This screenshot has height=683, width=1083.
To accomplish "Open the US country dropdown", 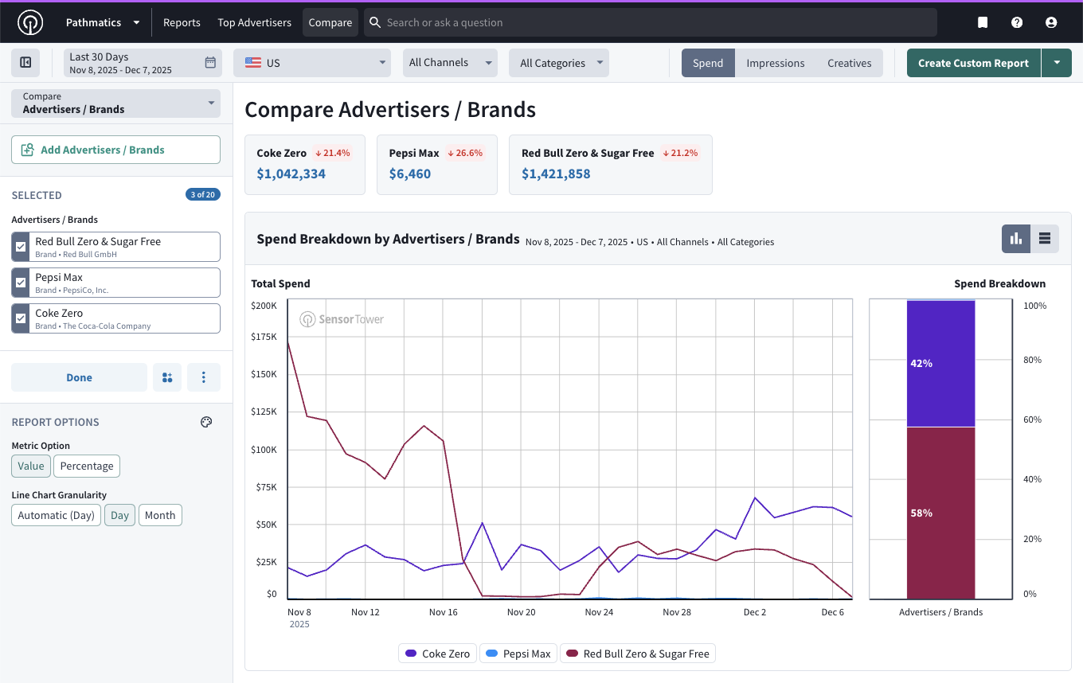I will coord(312,63).
